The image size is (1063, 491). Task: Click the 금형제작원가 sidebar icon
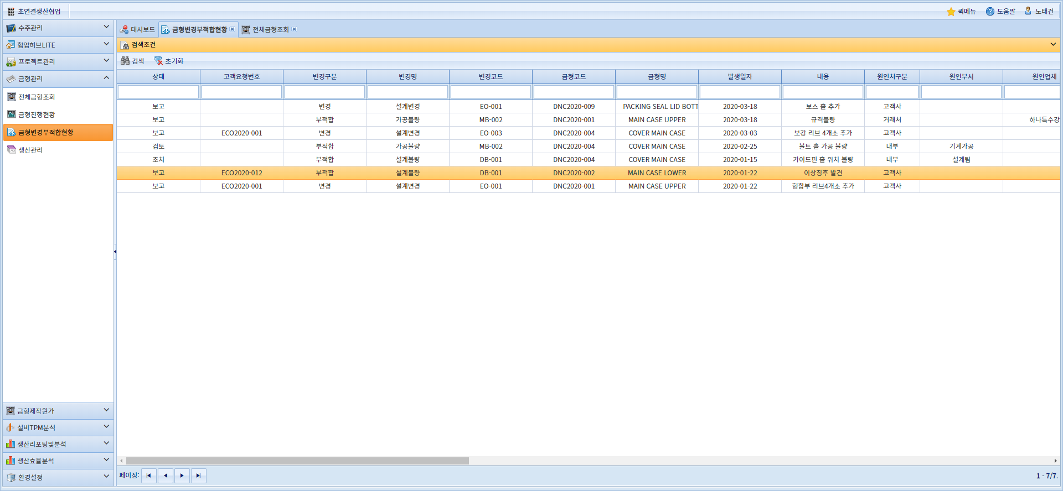tap(11, 411)
